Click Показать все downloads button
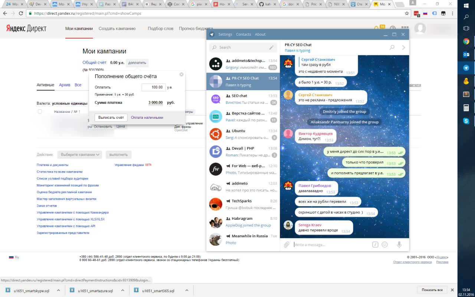 (432, 290)
